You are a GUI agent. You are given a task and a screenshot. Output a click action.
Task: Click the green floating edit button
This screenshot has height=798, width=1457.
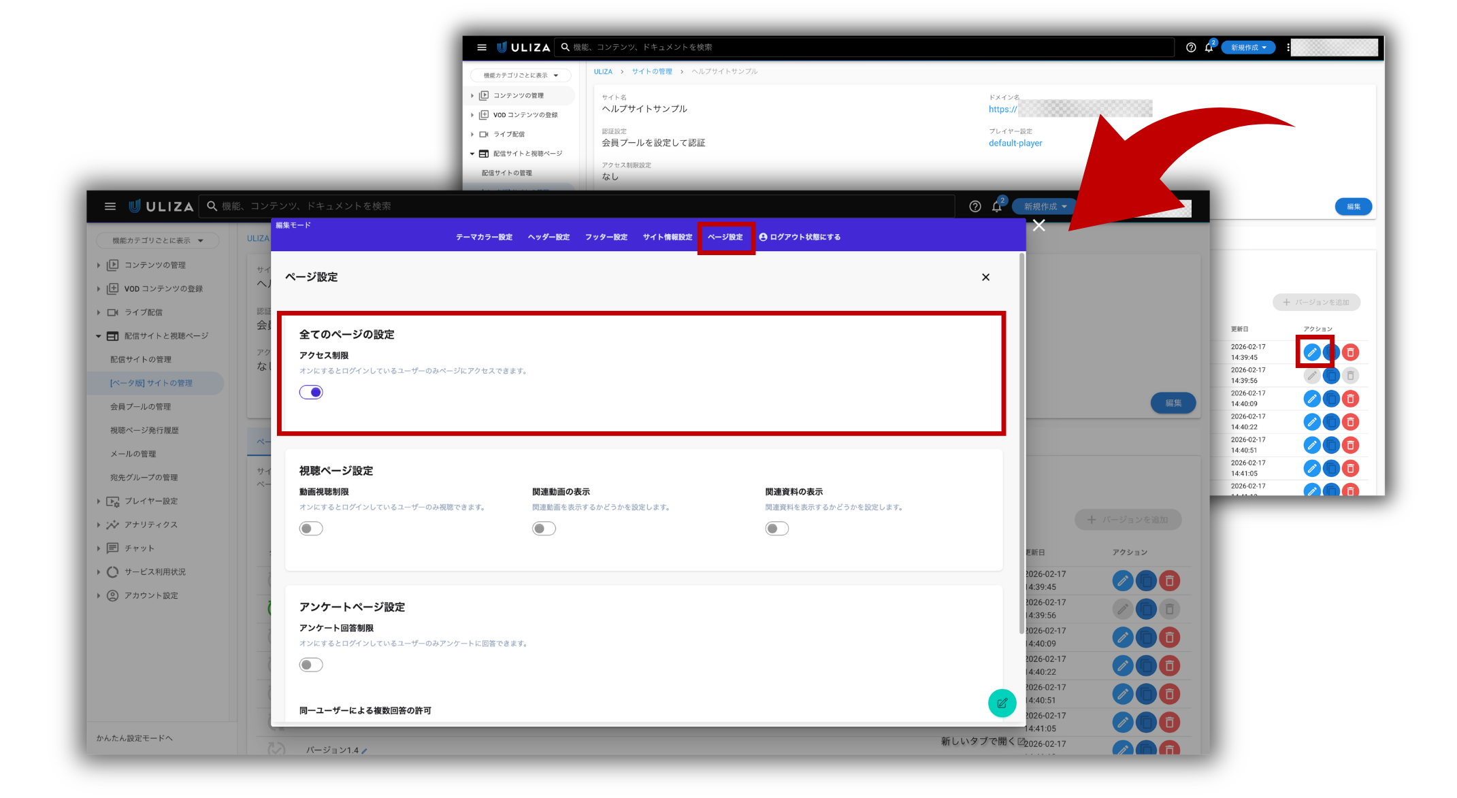(1002, 703)
